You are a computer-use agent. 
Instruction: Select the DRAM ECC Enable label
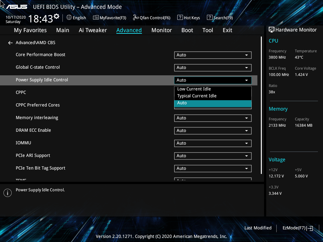pyautogui.click(x=33, y=130)
